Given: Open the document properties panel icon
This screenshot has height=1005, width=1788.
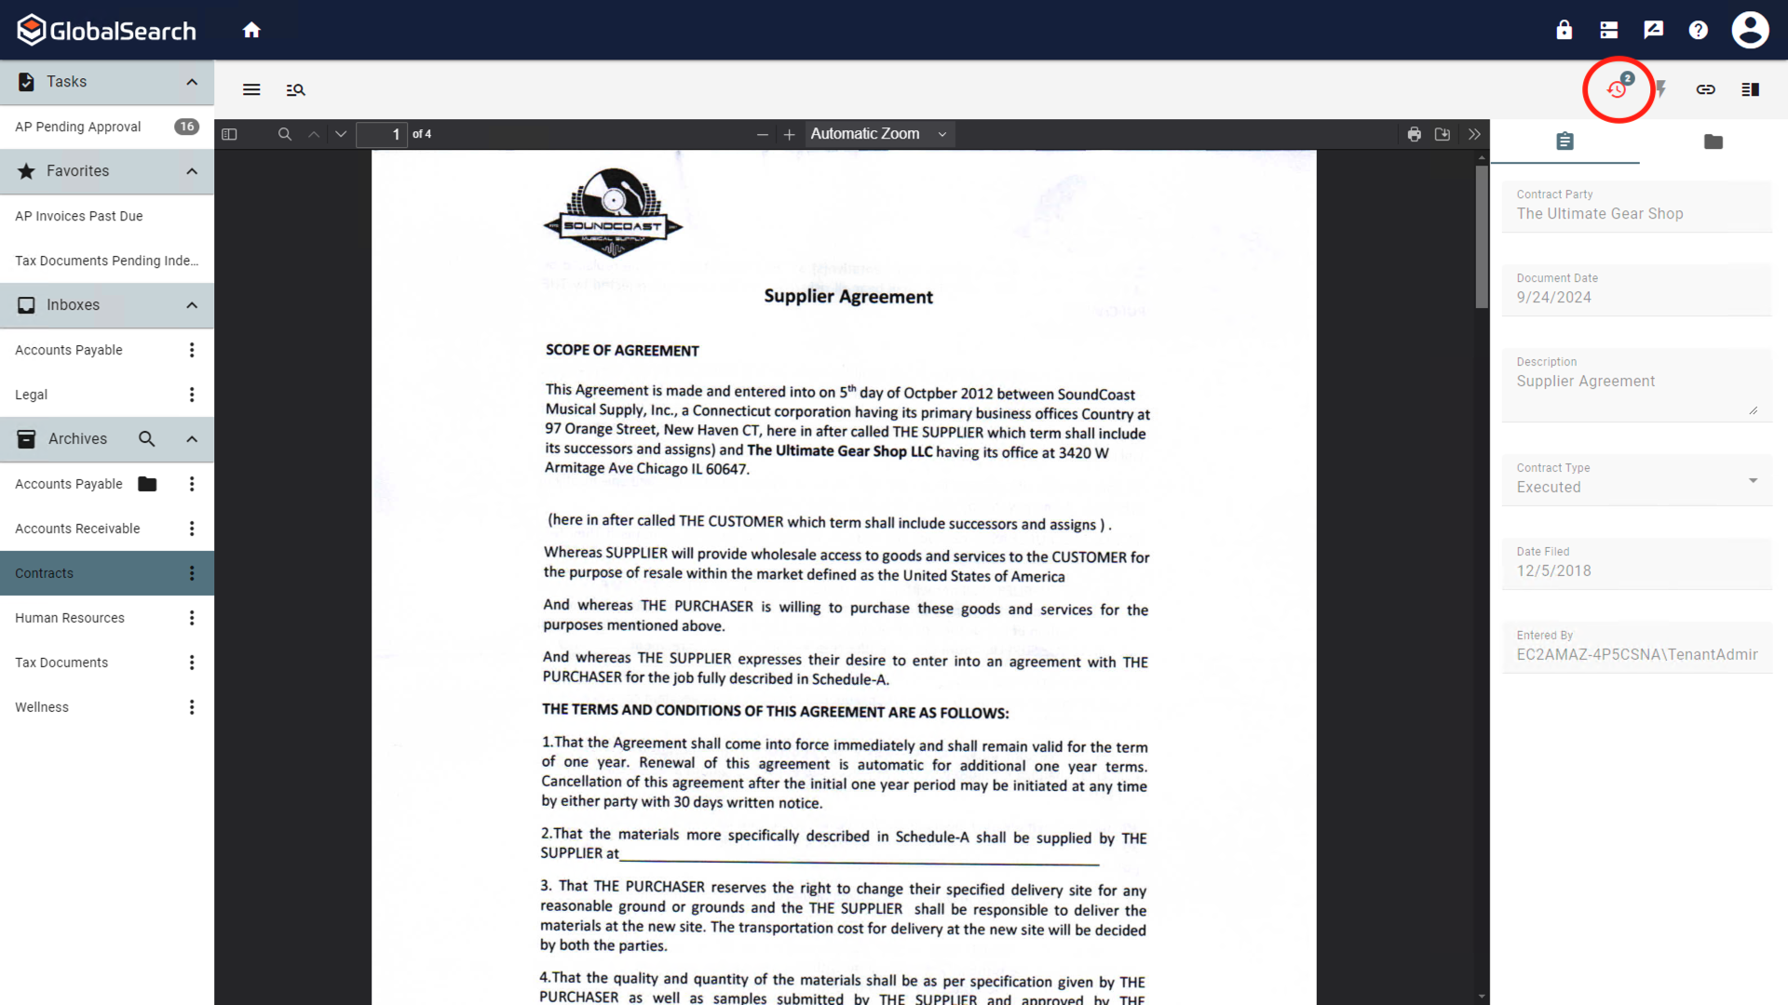Looking at the screenshot, I should coord(1564,141).
